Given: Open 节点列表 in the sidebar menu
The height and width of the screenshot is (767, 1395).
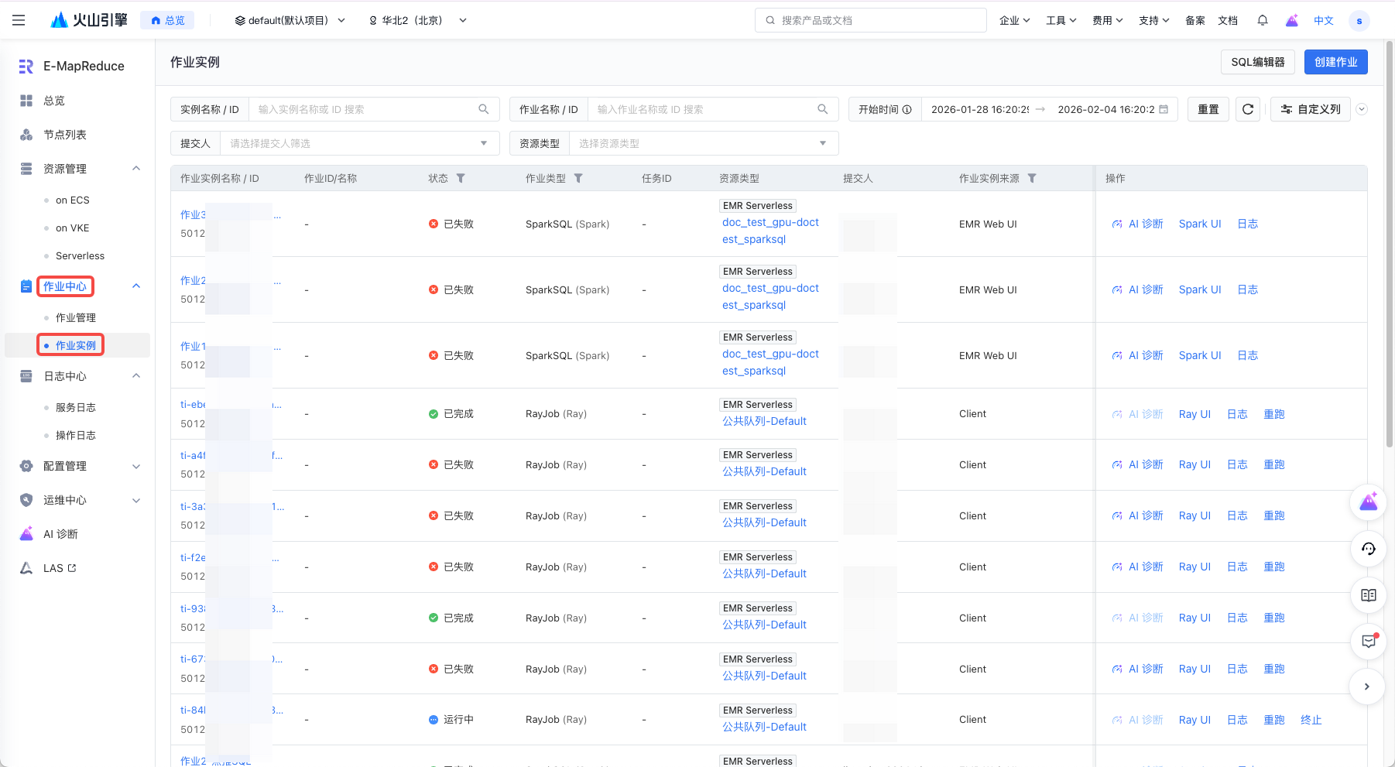Looking at the screenshot, I should (x=65, y=135).
